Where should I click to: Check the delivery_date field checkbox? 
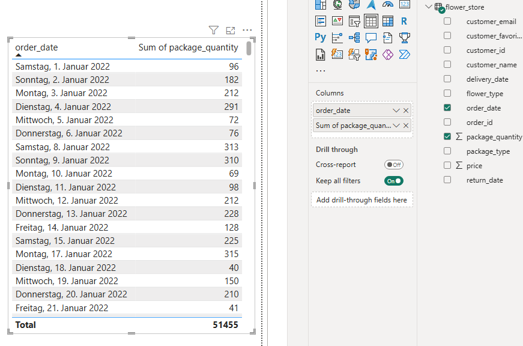pos(447,79)
